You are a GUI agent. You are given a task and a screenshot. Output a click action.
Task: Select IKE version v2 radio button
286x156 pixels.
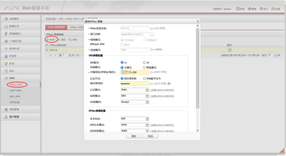(144, 62)
